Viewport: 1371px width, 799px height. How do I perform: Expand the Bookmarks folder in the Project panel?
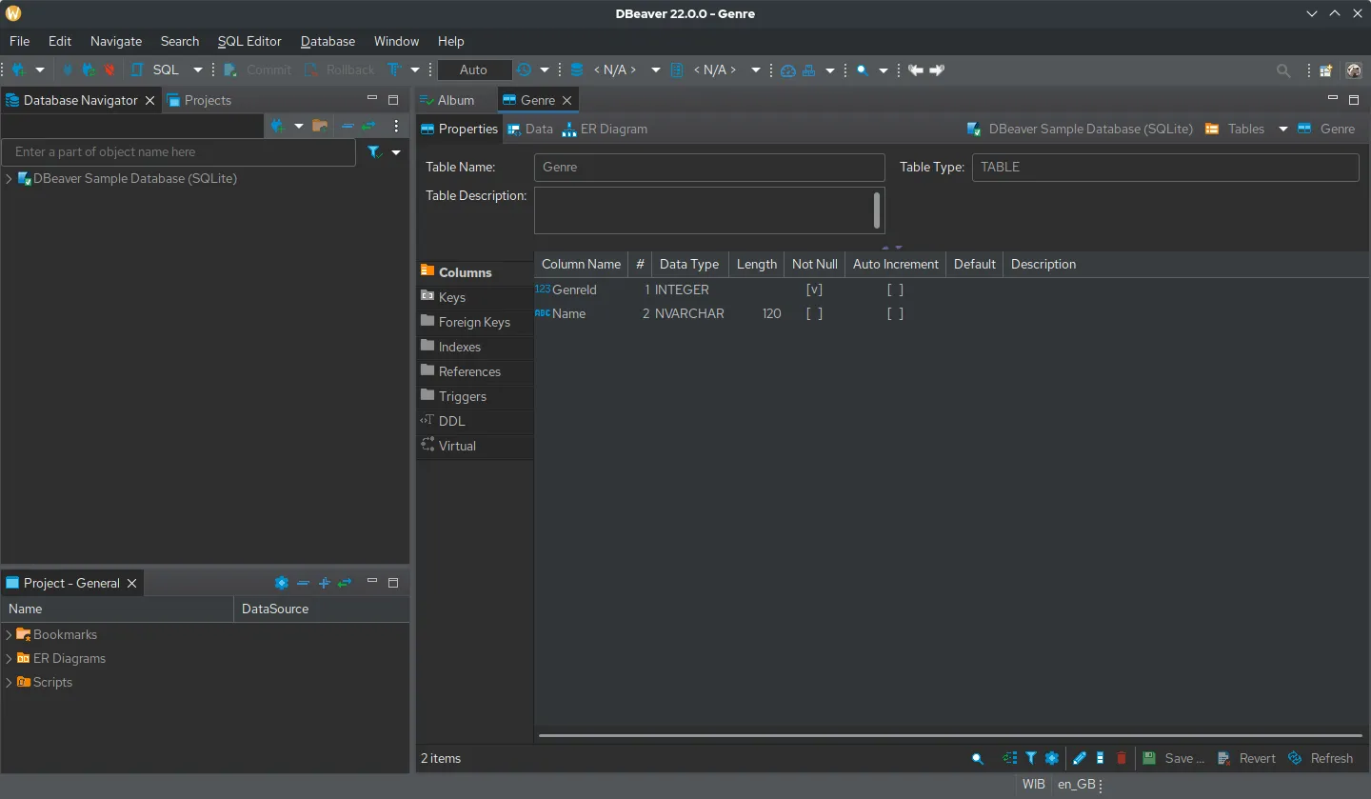(10, 634)
